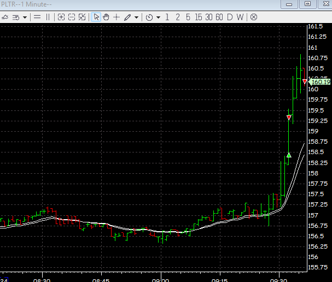
Task: Switch to the 1 minute interval
Action: pos(167,17)
